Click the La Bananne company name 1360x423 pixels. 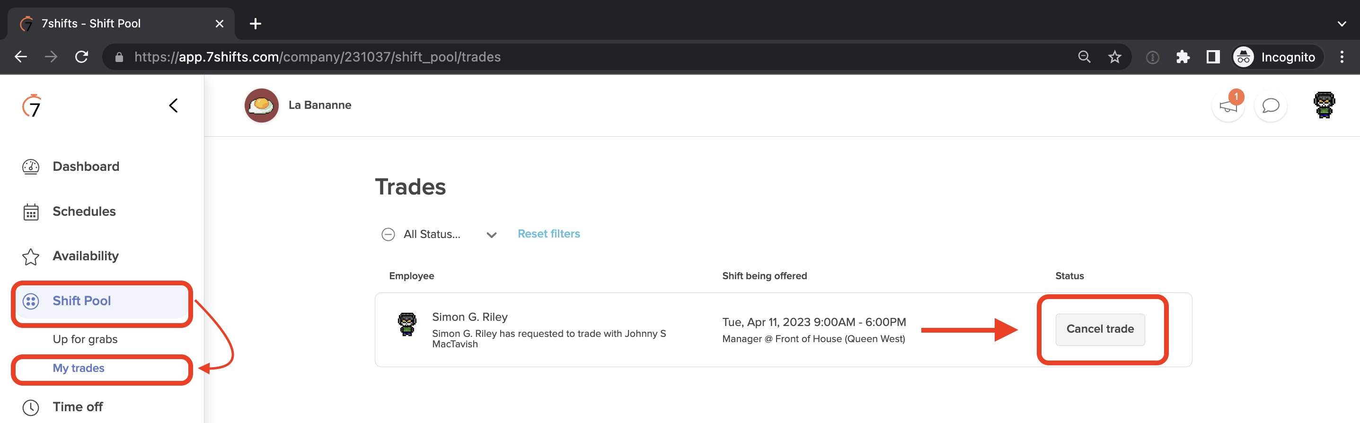[319, 105]
